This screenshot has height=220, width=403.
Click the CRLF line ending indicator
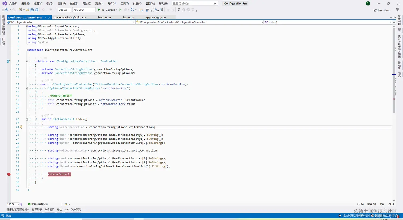[x=391, y=204]
